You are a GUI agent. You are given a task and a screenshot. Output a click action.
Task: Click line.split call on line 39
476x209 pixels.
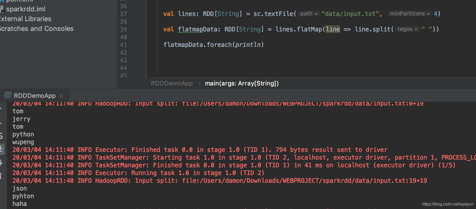coord(372,29)
